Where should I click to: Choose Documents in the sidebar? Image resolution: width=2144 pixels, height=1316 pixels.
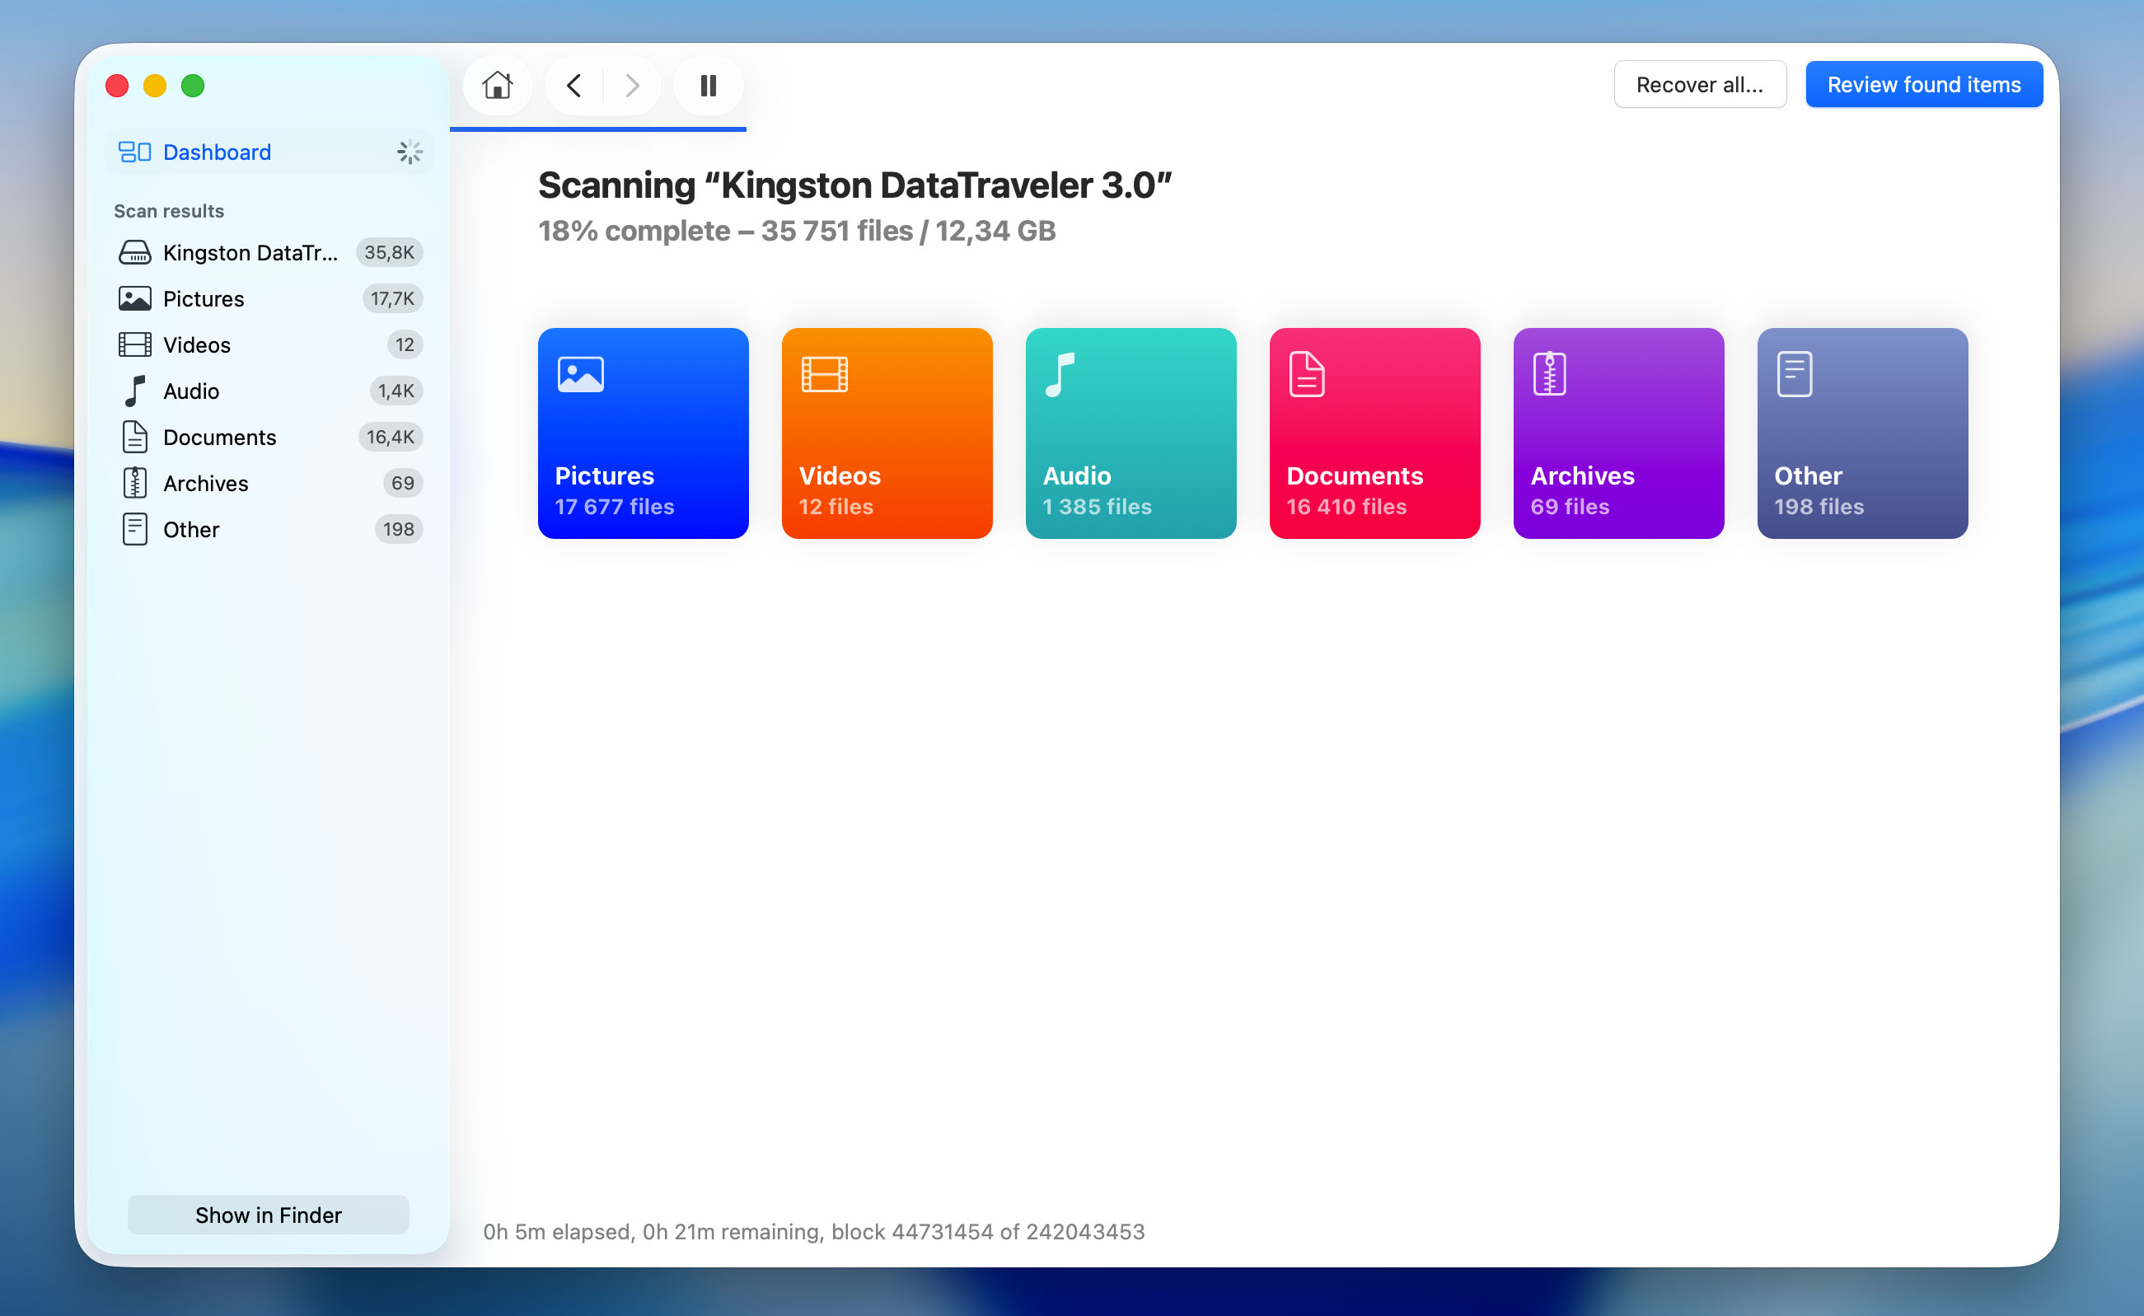(268, 437)
